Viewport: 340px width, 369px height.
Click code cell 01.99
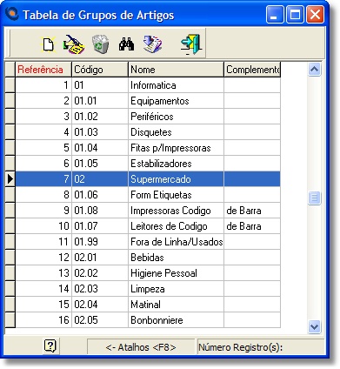point(100,242)
